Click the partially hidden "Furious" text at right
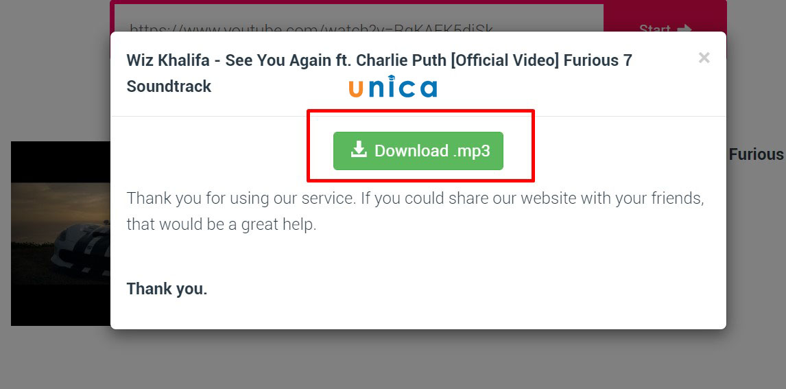Screen dimensions: 786x389 [x=756, y=154]
